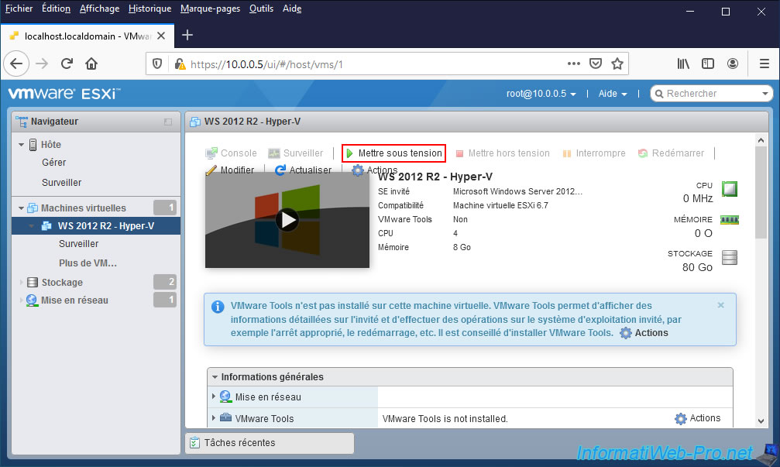
Task: Go back with browser back arrow
Action: [16, 64]
